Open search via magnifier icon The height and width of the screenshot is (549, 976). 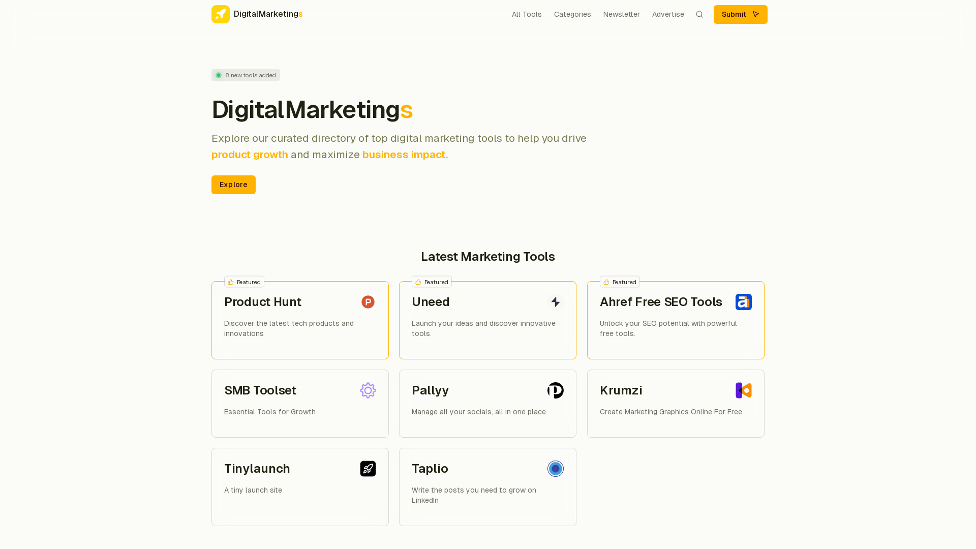(x=699, y=14)
